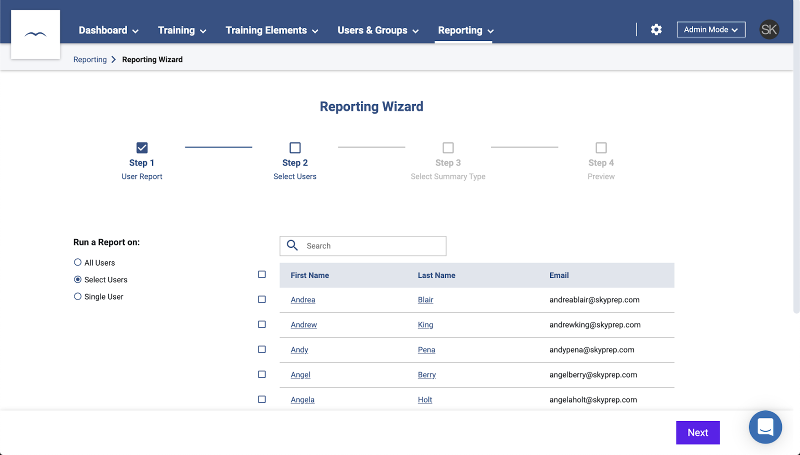Click the search magnifier icon

tap(292, 245)
